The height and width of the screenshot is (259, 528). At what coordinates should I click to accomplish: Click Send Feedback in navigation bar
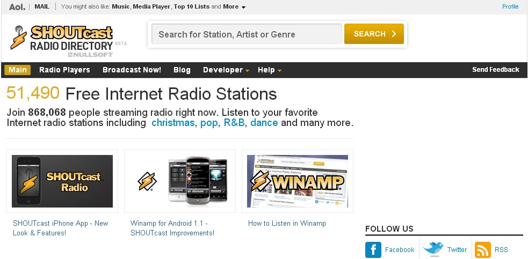click(x=496, y=70)
